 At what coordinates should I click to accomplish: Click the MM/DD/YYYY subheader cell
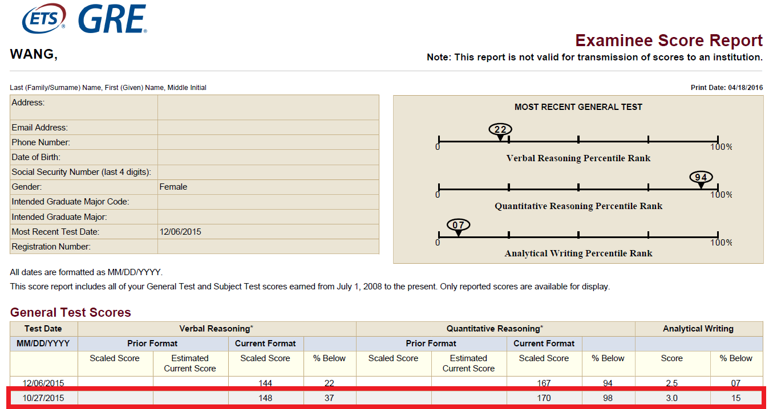43,343
